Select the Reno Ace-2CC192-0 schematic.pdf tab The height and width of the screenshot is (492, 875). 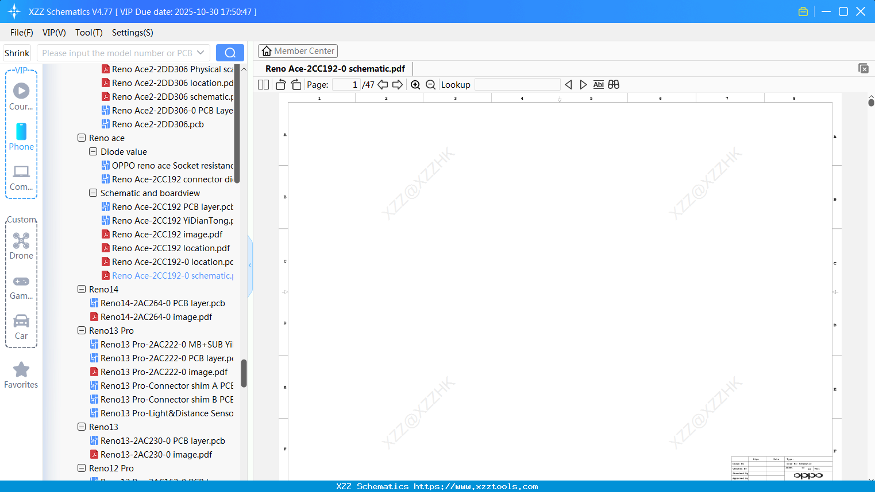point(335,69)
